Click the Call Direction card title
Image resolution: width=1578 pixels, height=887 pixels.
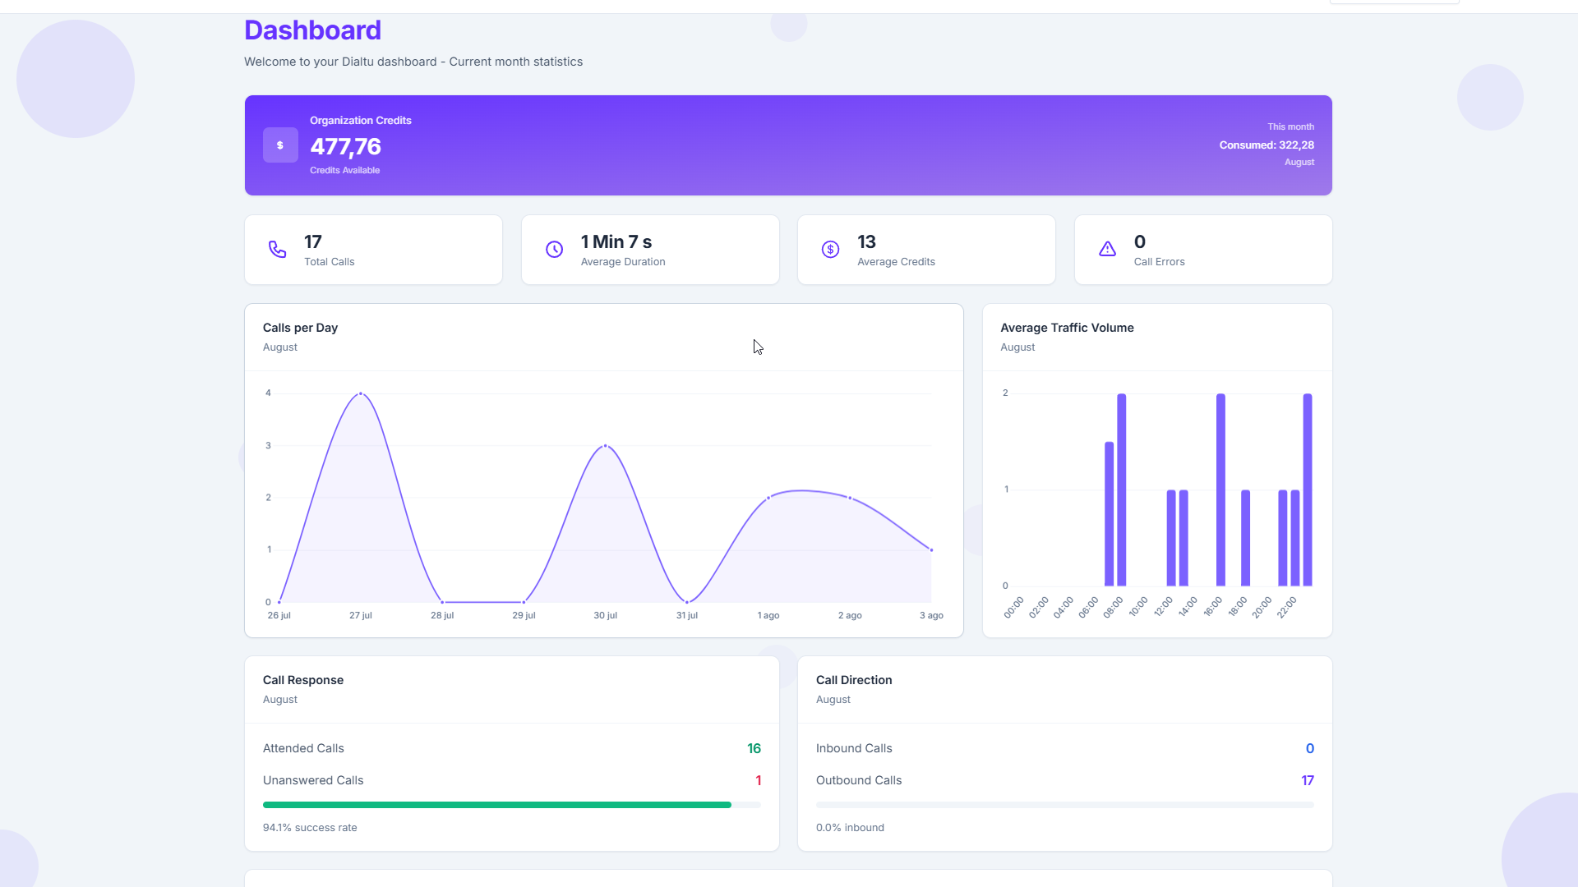853,680
